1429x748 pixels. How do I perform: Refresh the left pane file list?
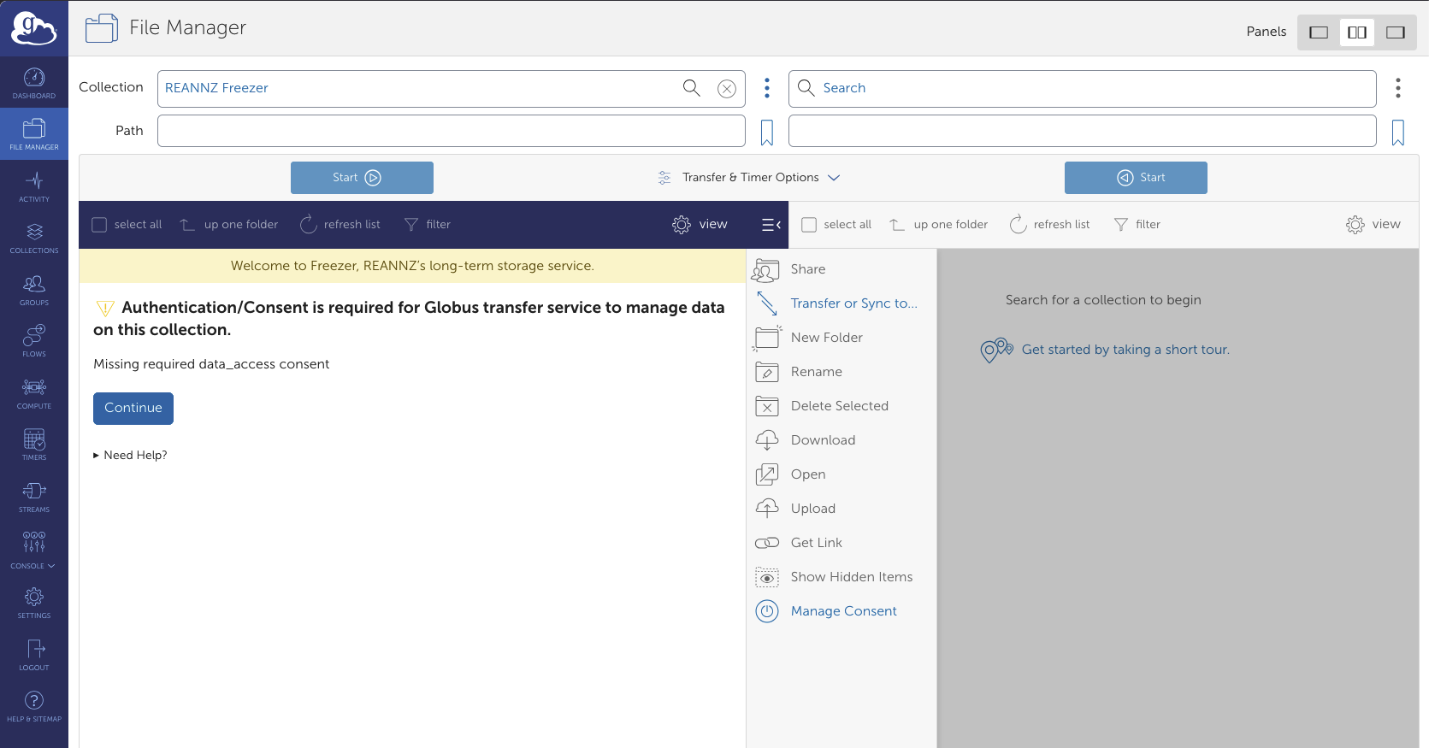click(340, 225)
